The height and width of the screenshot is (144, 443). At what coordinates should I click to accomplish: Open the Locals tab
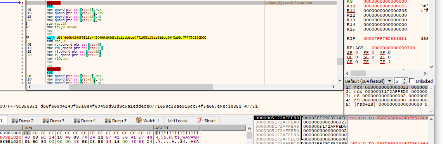[178, 121]
